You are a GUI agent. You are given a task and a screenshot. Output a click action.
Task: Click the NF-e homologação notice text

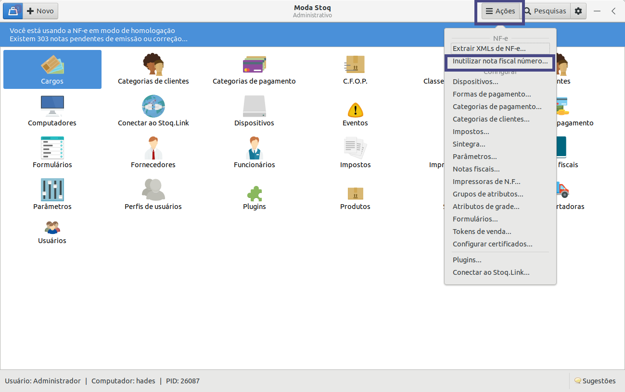[x=92, y=31]
